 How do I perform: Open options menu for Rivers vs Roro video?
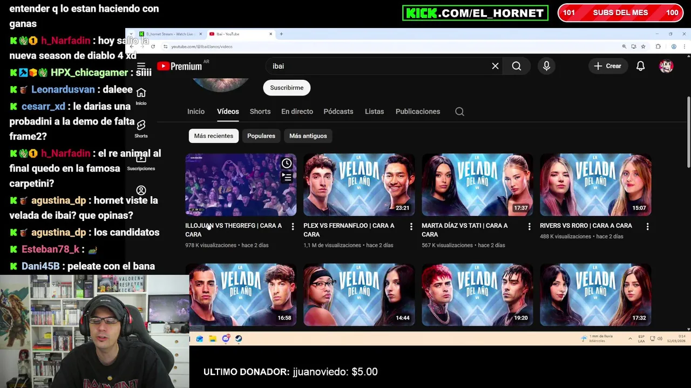click(647, 227)
